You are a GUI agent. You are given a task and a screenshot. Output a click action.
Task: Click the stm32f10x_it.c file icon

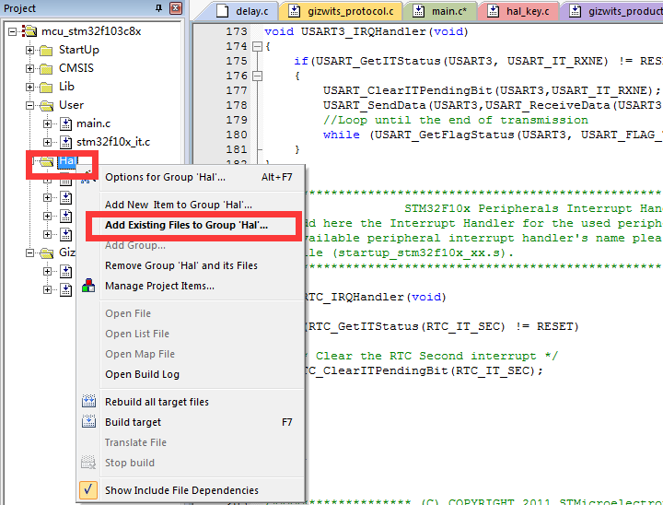tap(65, 142)
